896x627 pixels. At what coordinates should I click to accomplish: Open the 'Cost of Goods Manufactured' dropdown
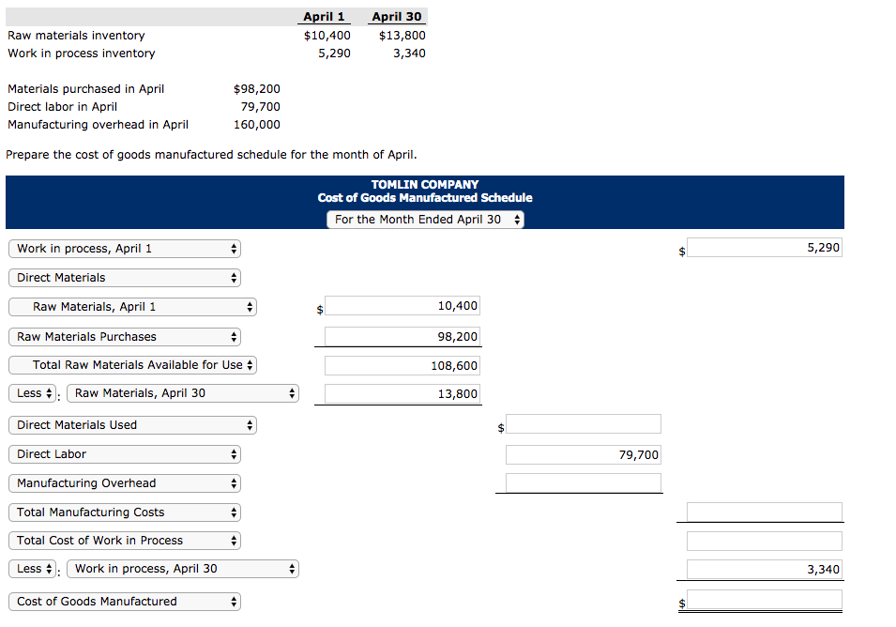coord(125,602)
